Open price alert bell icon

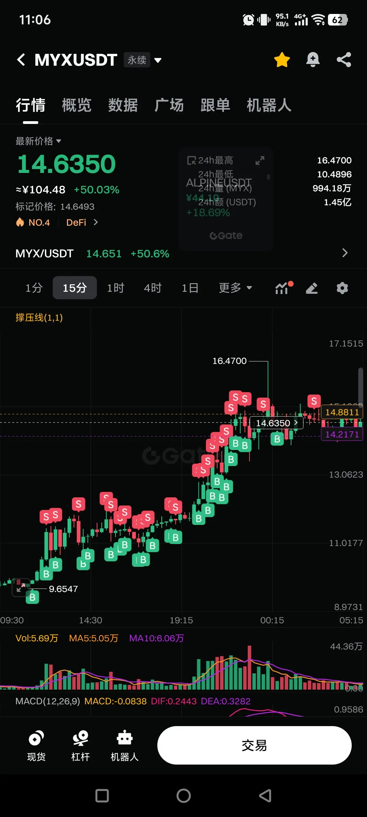click(313, 60)
